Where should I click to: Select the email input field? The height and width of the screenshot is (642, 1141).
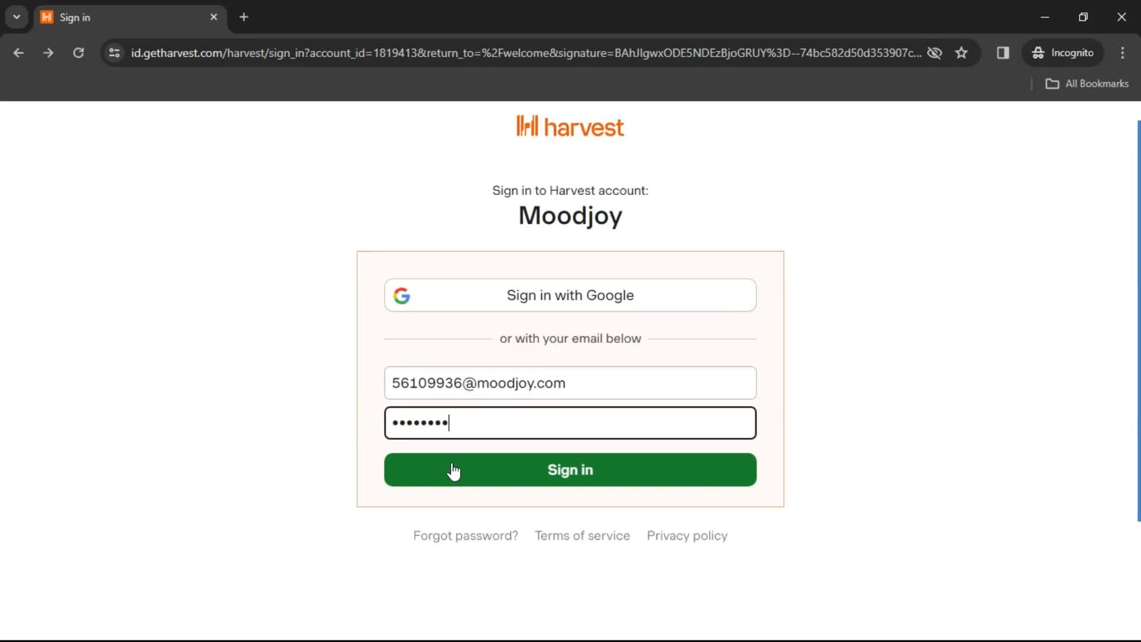click(x=570, y=383)
